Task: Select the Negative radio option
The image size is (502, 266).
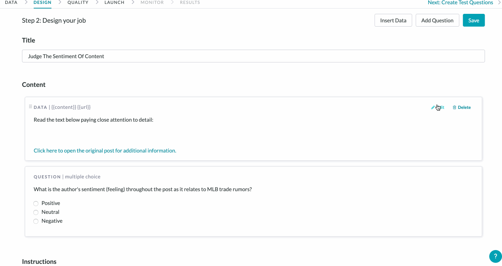Action: pyautogui.click(x=36, y=221)
